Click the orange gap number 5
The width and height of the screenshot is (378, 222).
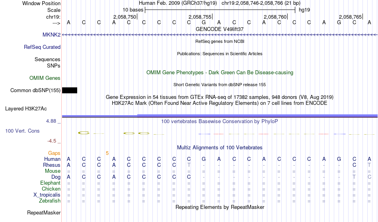point(107,153)
